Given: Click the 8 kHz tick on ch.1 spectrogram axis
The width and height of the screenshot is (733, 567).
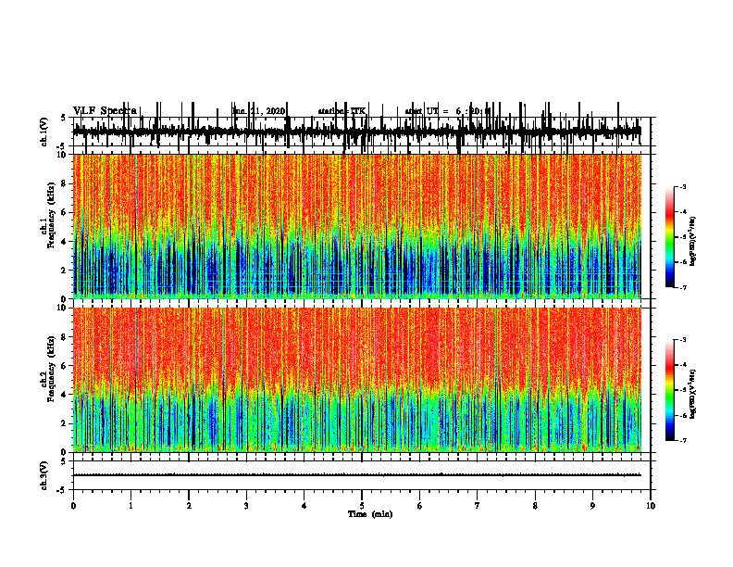Looking at the screenshot, I should click(x=65, y=183).
